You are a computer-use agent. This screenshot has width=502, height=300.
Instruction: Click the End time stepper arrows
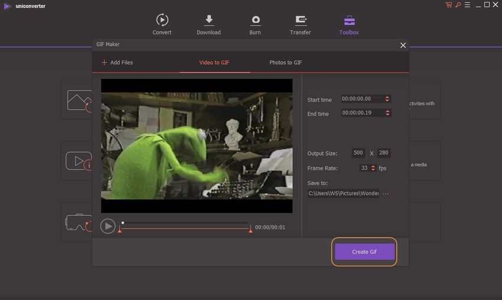(x=387, y=113)
